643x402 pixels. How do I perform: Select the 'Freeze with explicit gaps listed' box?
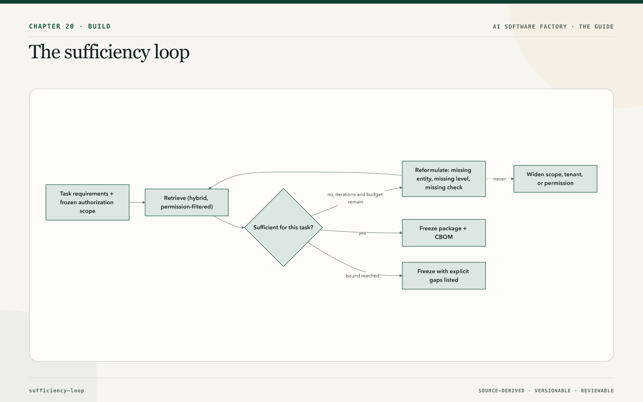[x=444, y=276]
